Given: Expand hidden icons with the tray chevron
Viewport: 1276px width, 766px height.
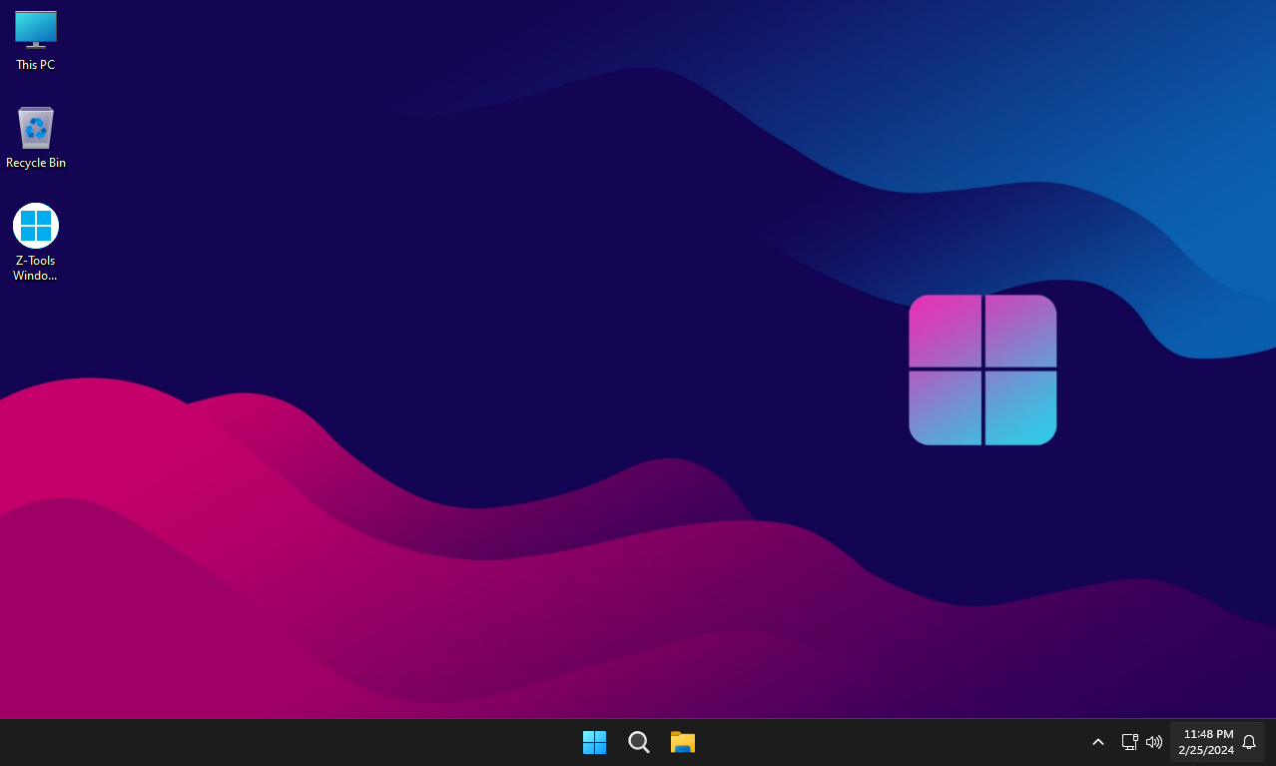Looking at the screenshot, I should [x=1097, y=742].
